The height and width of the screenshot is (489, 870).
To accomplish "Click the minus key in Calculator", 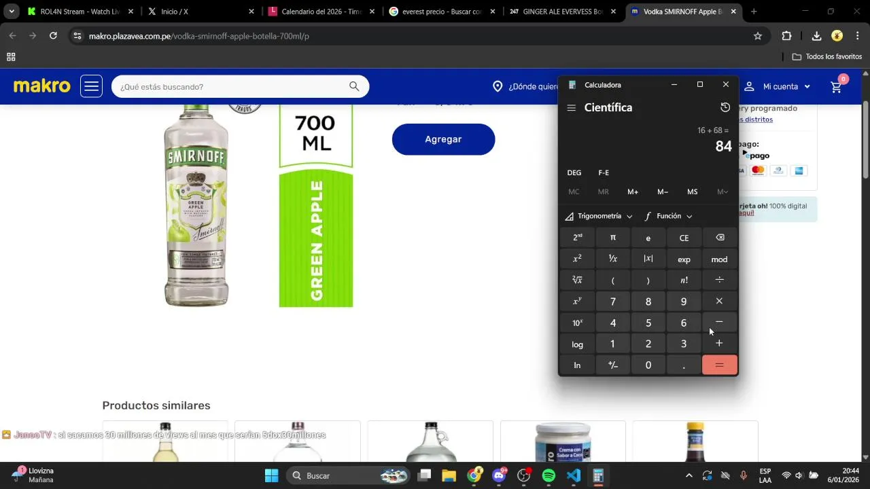I will coord(720,323).
